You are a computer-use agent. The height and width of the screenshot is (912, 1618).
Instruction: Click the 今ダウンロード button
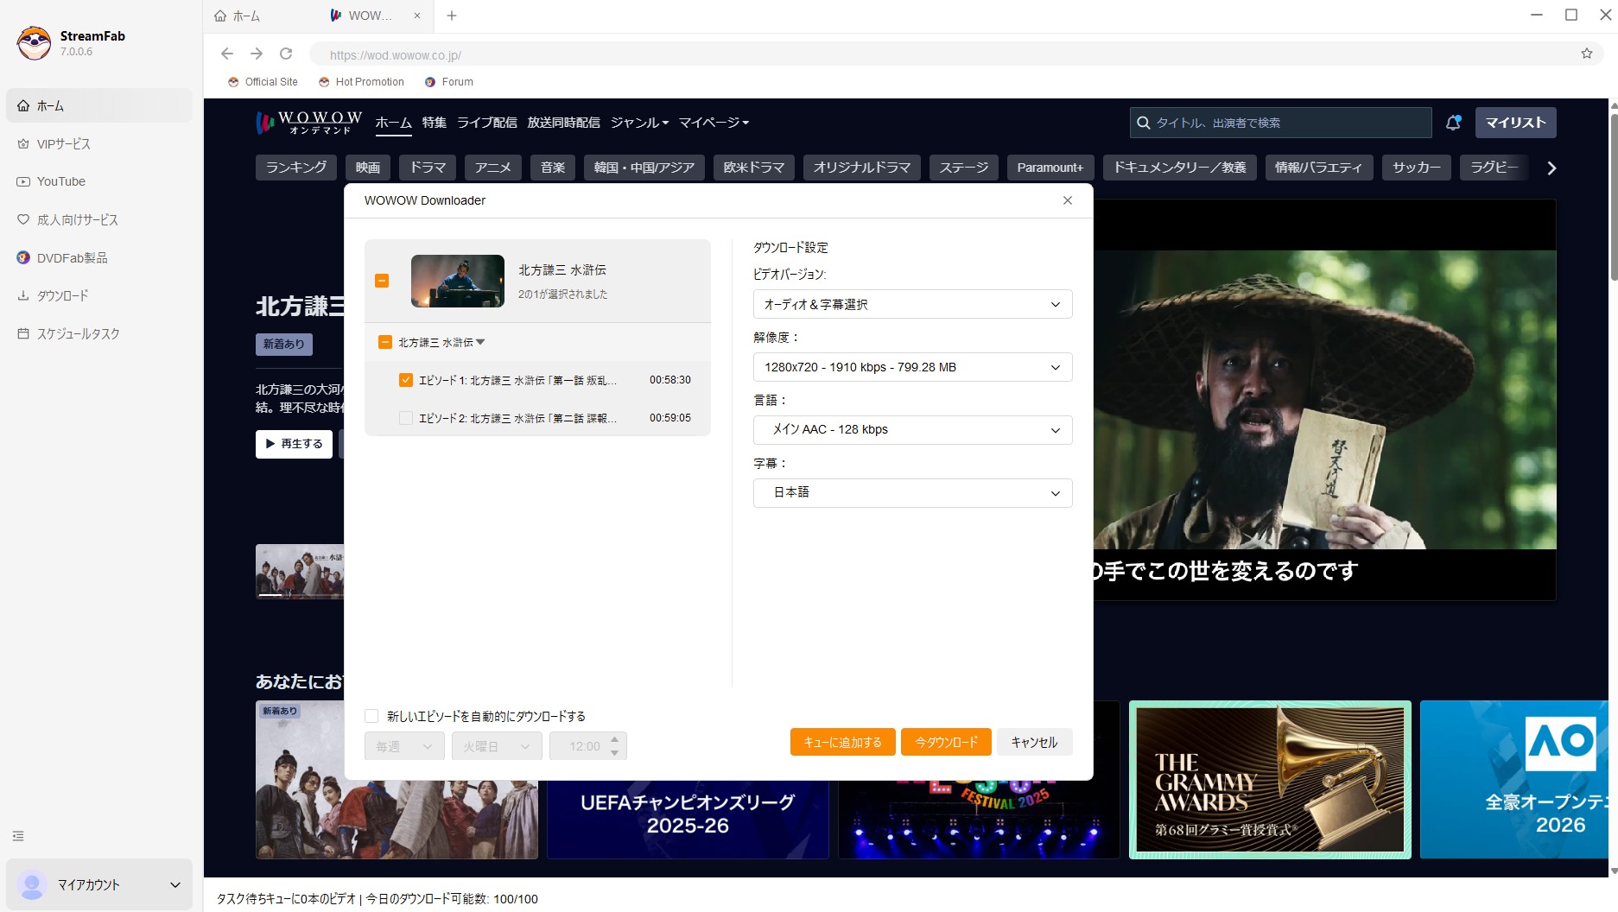tap(945, 742)
